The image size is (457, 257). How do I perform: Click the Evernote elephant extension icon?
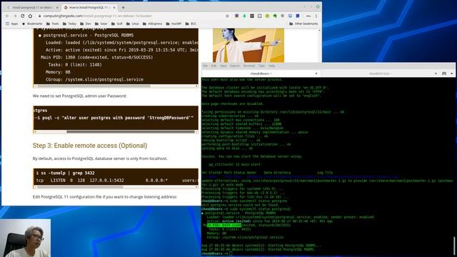click(x=275, y=16)
